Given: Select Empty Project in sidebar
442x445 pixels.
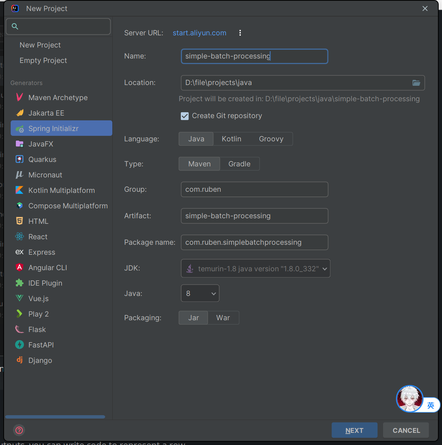Looking at the screenshot, I should [x=43, y=60].
